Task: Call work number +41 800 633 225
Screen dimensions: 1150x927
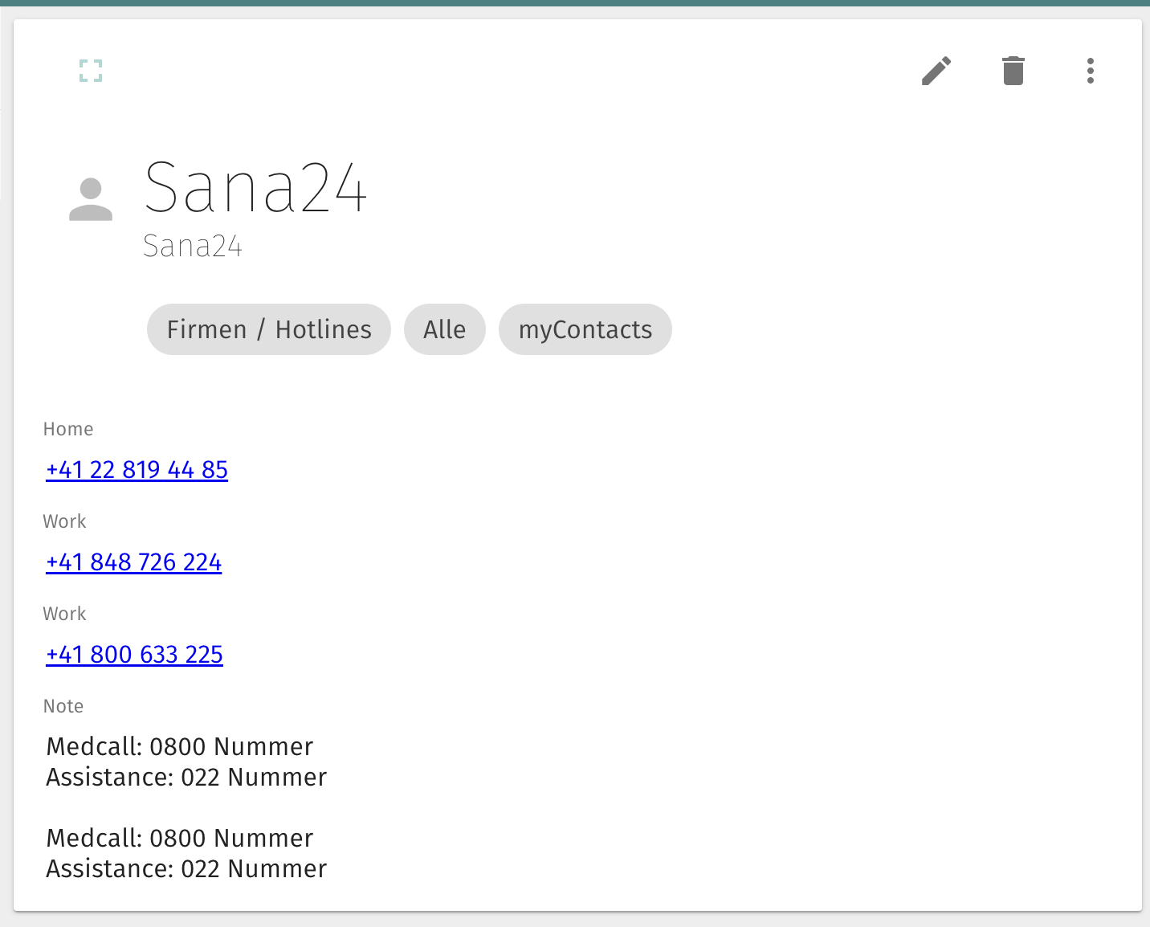Action: click(134, 655)
